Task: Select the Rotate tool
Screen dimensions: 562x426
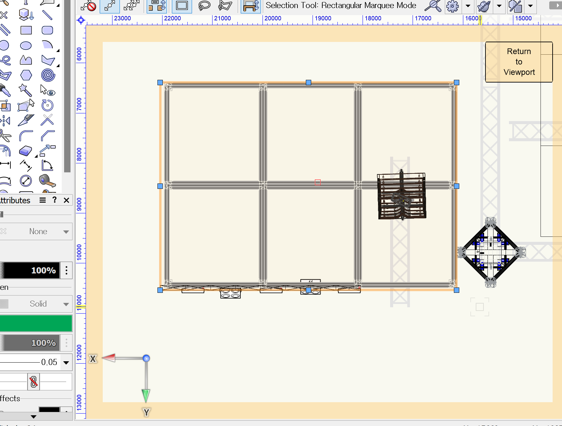Action: point(47,105)
